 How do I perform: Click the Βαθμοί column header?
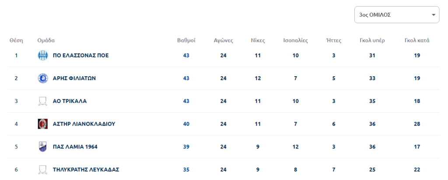point(186,40)
